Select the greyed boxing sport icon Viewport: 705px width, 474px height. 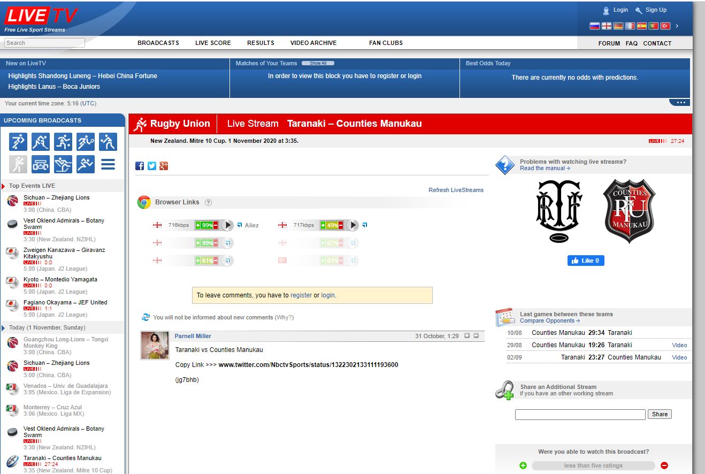[x=18, y=164]
